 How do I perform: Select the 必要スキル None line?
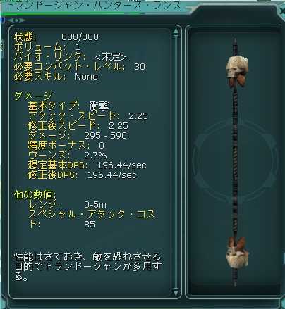[x=56, y=77]
